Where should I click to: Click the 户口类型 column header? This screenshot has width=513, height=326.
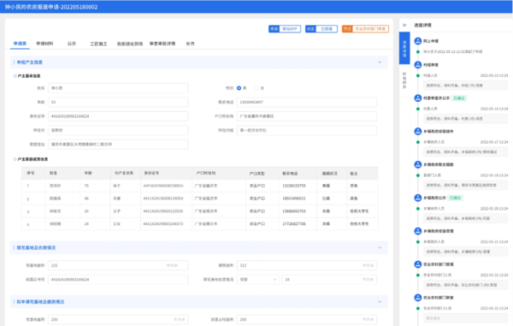click(256, 173)
